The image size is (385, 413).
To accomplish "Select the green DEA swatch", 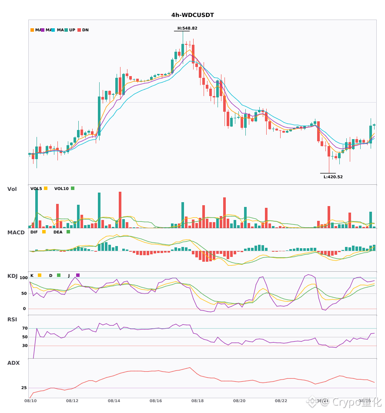I will 68,232.
